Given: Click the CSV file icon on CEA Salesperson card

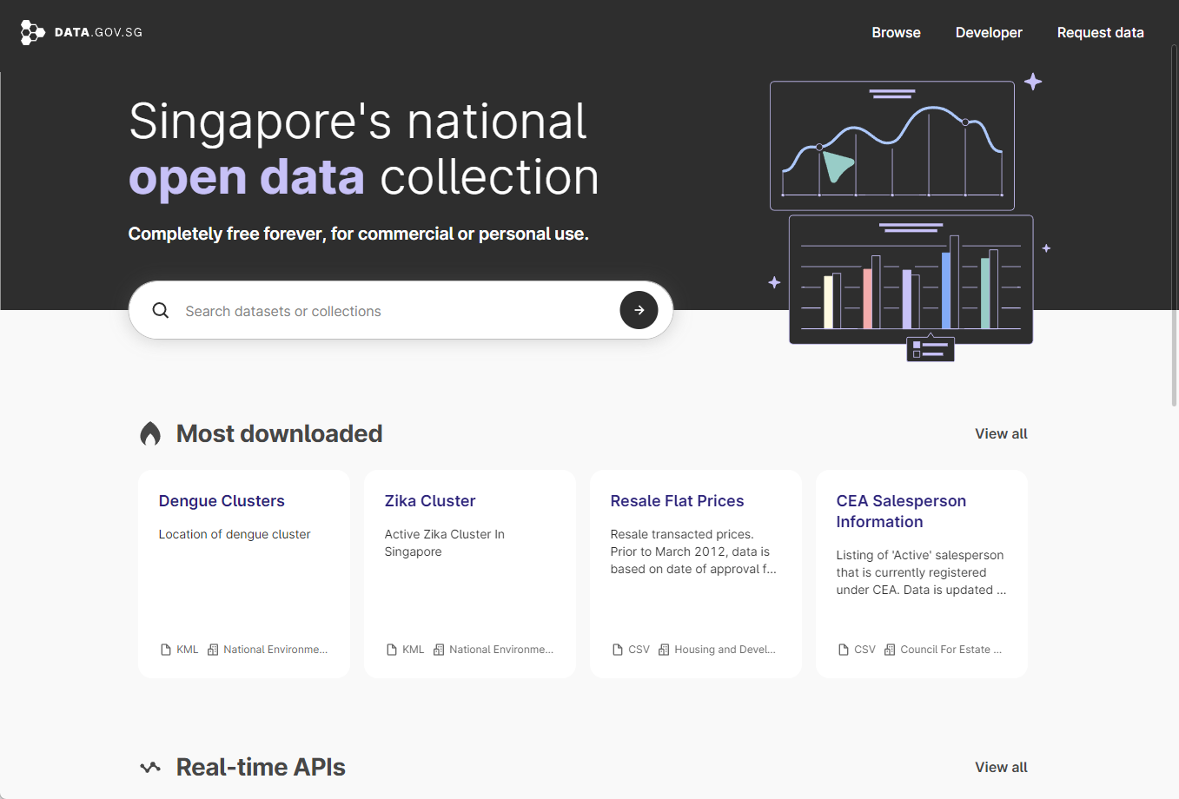Looking at the screenshot, I should point(844,650).
